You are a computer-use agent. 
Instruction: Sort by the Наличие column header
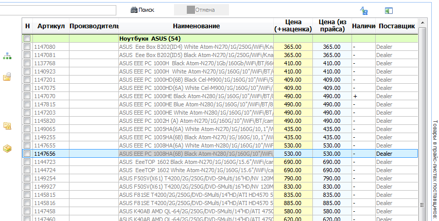pyautogui.click(x=363, y=26)
